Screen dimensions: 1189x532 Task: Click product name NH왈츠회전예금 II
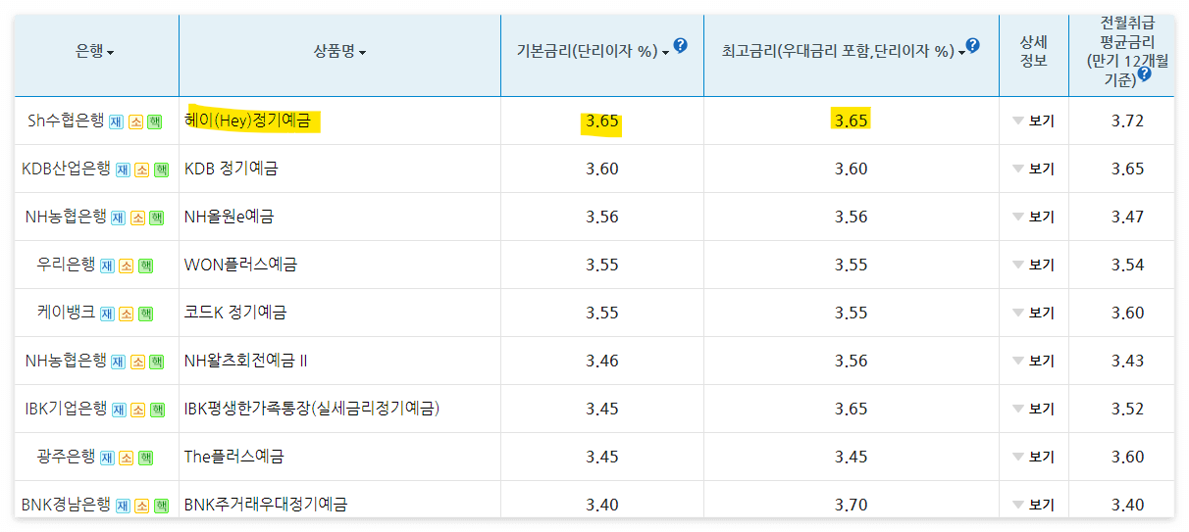[x=246, y=362]
